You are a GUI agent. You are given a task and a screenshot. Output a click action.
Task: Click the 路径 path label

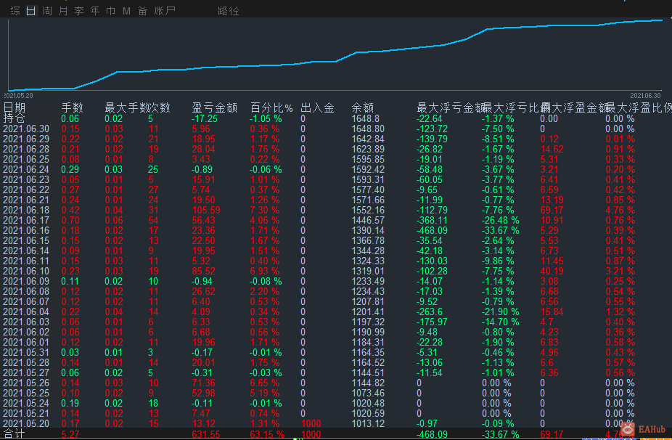(x=229, y=11)
